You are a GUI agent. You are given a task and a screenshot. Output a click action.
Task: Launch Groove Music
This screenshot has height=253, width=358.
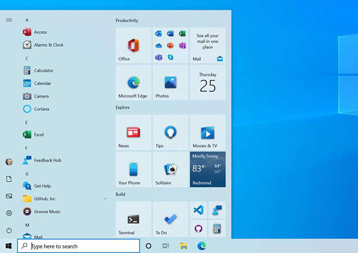point(64,212)
